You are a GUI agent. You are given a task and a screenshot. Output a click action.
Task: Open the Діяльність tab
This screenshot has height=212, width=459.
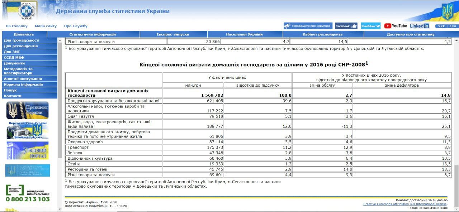click(24, 34)
